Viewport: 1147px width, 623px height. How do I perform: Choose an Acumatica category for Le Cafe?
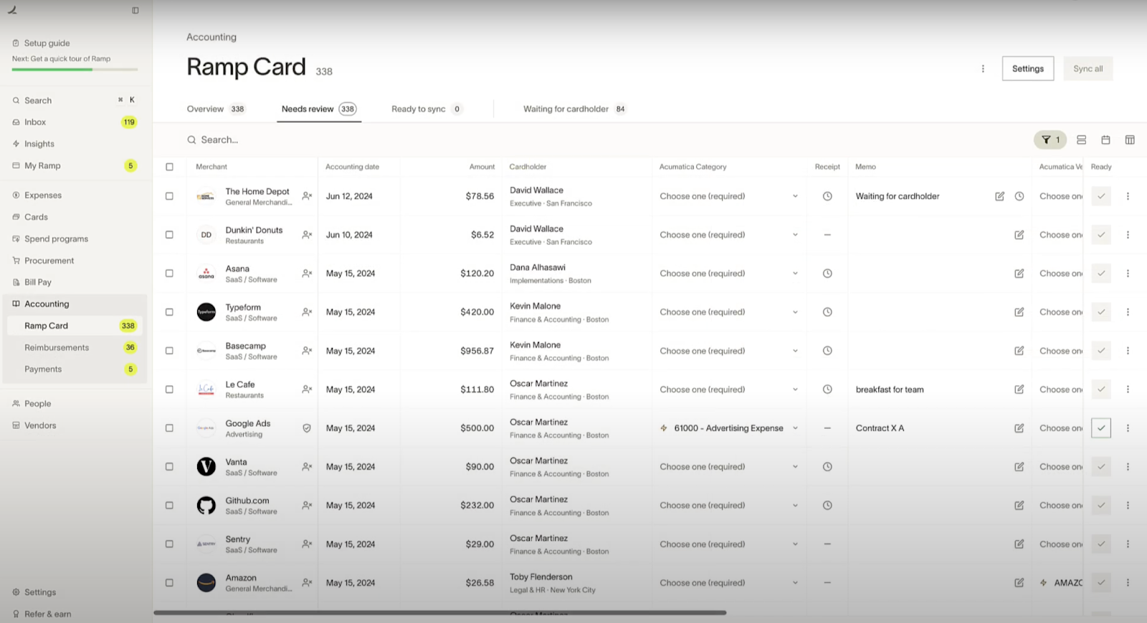728,390
